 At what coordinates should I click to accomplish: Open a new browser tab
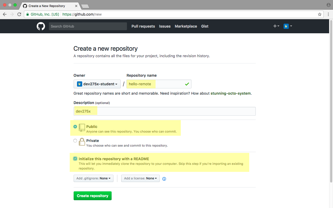click(85, 6)
